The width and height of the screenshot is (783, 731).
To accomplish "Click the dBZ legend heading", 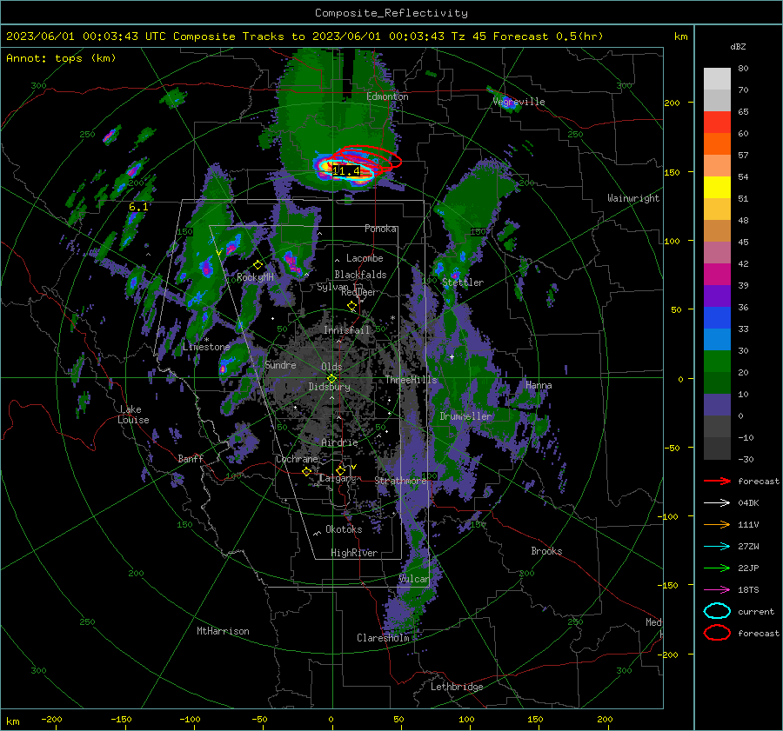I will coord(738,46).
